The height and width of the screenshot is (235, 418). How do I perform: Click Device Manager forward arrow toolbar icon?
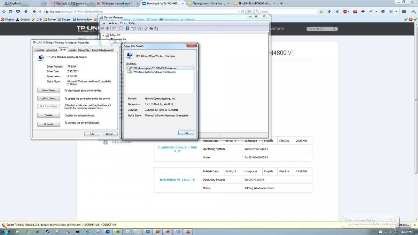[x=107, y=28]
